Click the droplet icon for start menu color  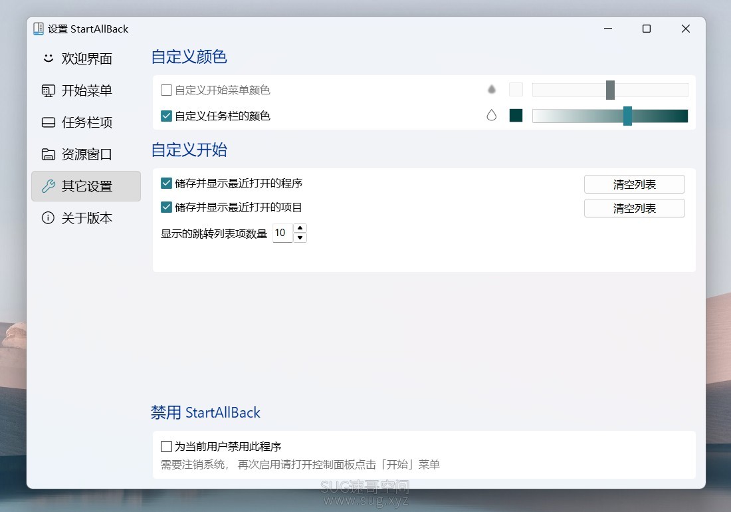point(491,90)
